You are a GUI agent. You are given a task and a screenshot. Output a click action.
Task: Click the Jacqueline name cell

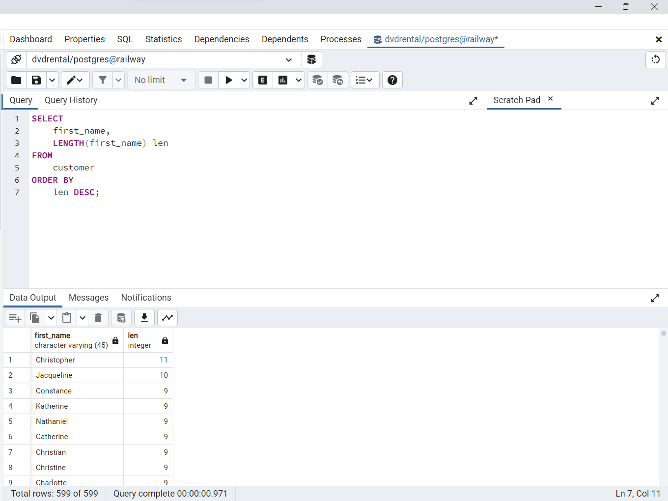click(x=77, y=375)
